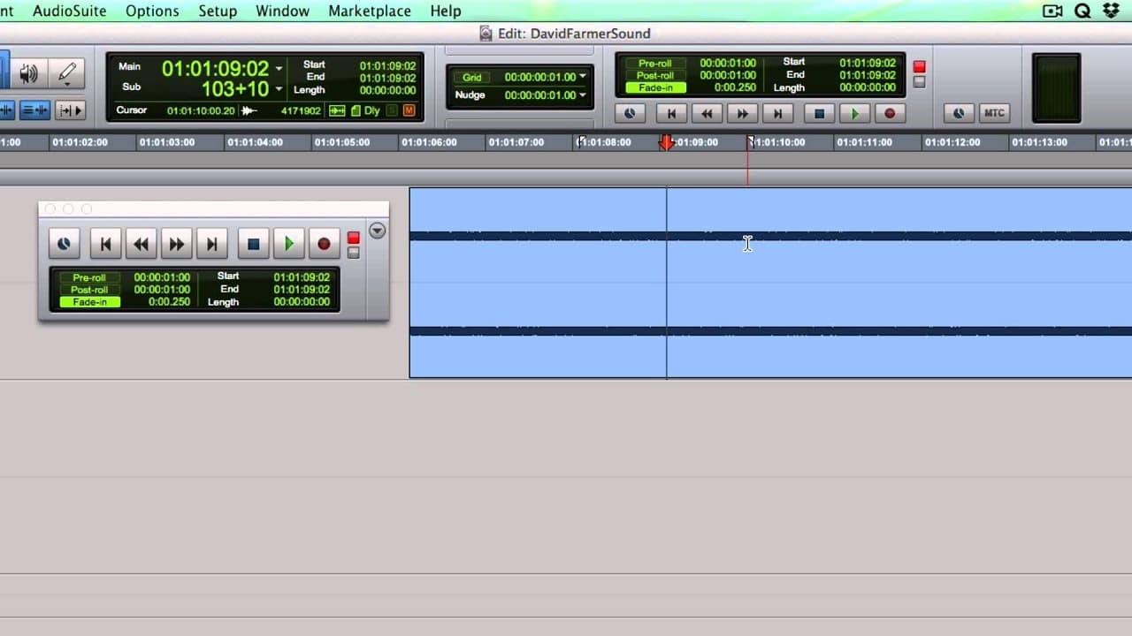Viewport: 1132px width, 636px height.
Task: Fast Forward using the main transport
Action: point(742,113)
